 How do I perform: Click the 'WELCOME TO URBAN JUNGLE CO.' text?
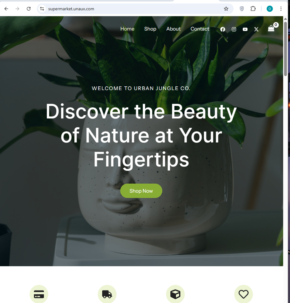click(141, 88)
